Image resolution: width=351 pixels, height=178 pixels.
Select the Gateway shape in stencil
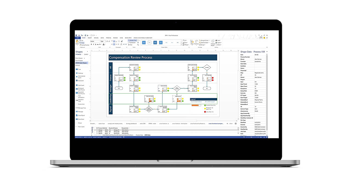pos(80,73)
